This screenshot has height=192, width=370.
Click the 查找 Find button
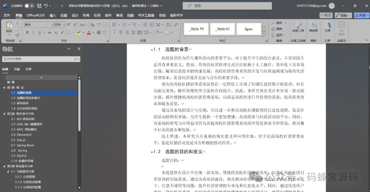(x=277, y=23)
